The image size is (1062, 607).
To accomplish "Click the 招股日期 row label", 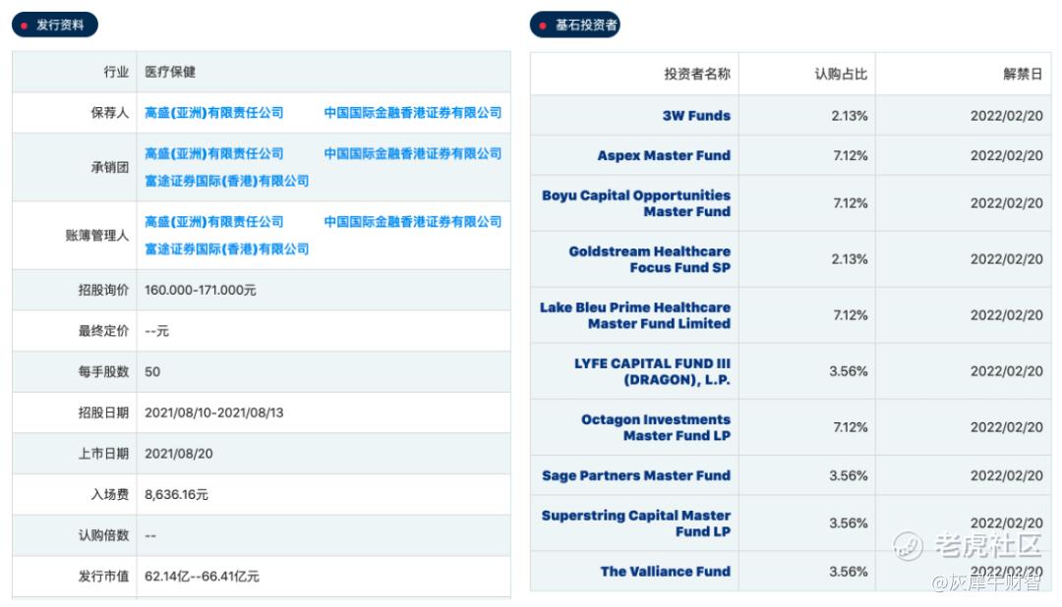I will pyautogui.click(x=103, y=413).
